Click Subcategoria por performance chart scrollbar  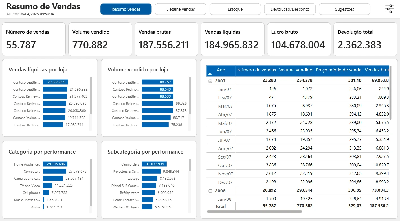point(190,165)
